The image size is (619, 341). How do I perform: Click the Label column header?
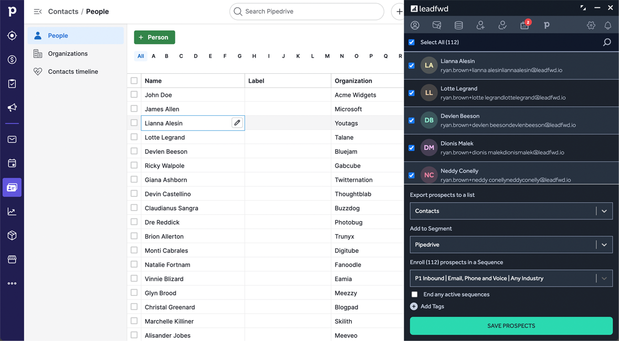256,81
